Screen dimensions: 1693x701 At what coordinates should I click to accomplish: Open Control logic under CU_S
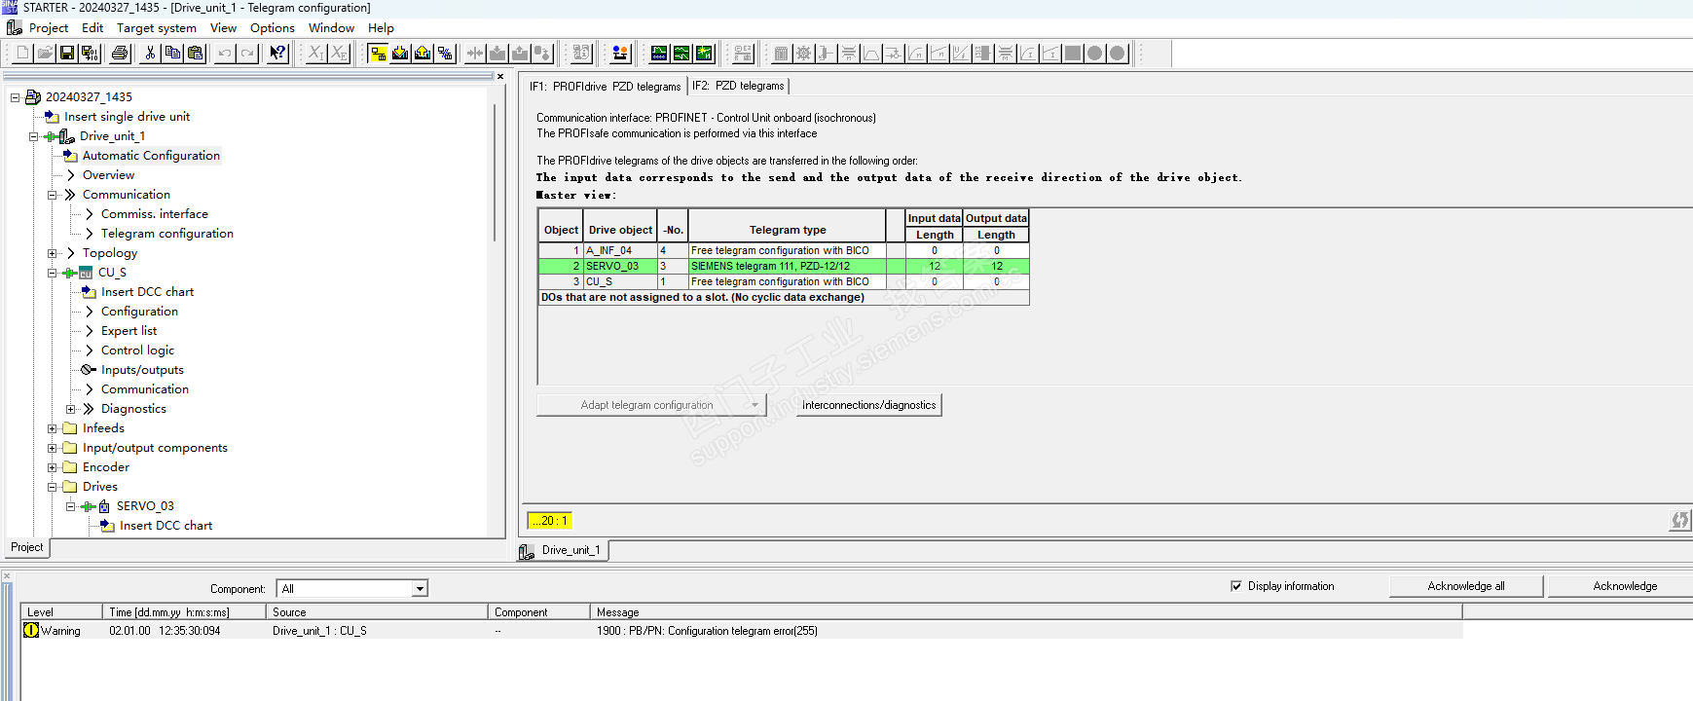[137, 350]
